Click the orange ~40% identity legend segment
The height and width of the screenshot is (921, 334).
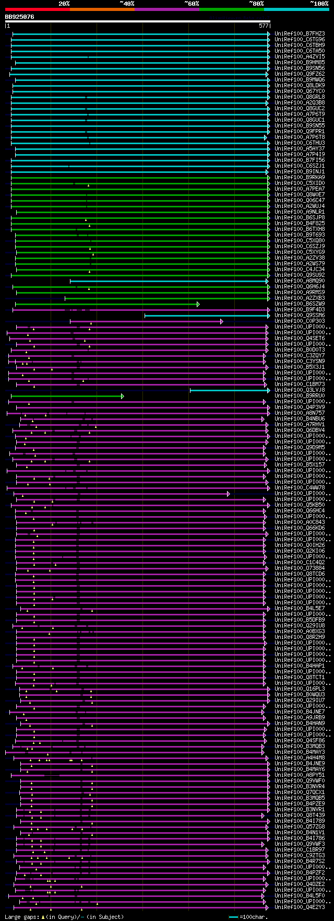(x=102, y=9)
